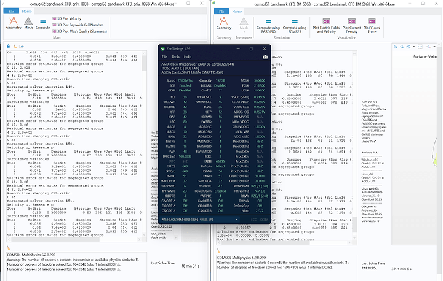Open ZenTimings memory module dropdown
This screenshot has width=443, height=281.
click(201, 220)
